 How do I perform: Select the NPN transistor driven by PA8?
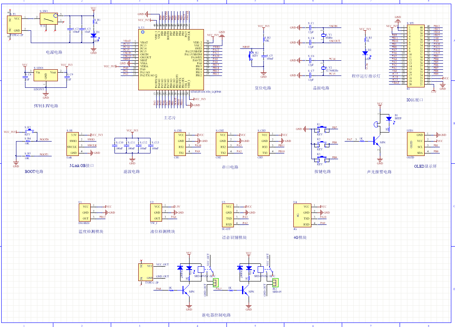(x=186, y=290)
